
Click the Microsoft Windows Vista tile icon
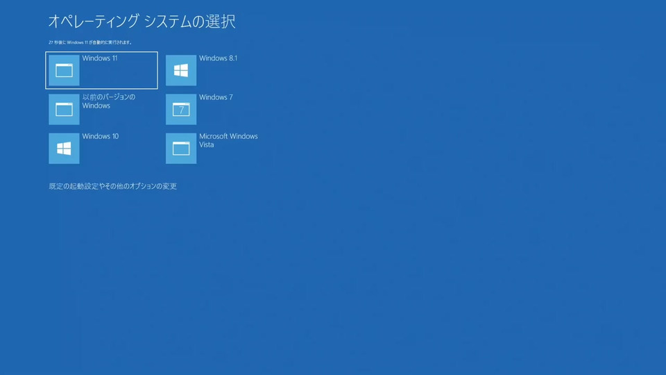181,149
